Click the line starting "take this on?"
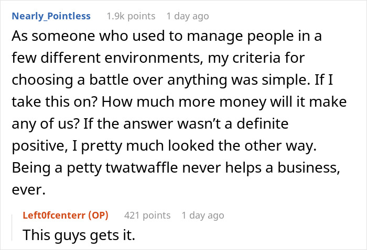367x250 pixels. (x=179, y=102)
